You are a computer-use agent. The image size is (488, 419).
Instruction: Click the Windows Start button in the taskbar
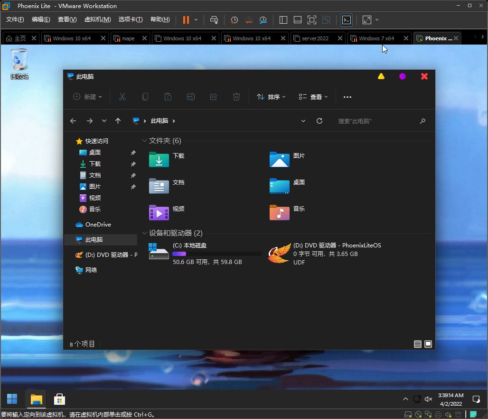(12, 399)
